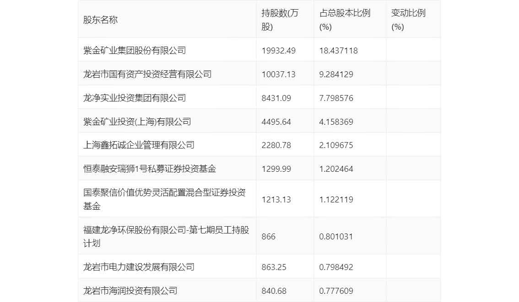
Task: Select 国泰聚信价值优势灵活配置混合型证券投资基金 name
Action: point(164,199)
